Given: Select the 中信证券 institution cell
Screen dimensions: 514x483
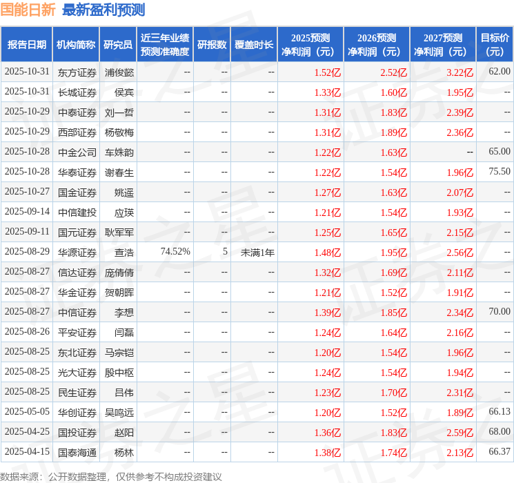Looking at the screenshot, I should coord(77,313).
